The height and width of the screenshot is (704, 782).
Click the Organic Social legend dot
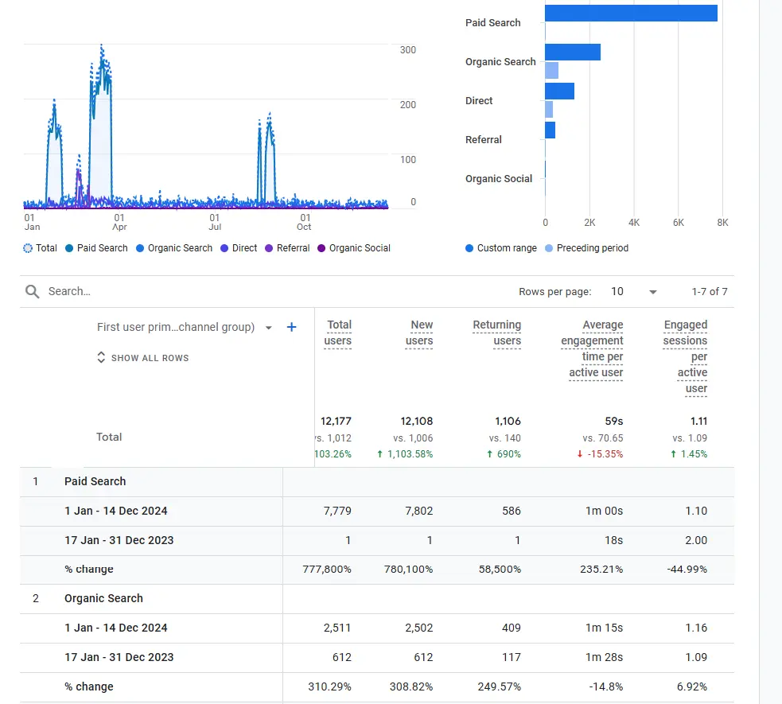pos(322,248)
